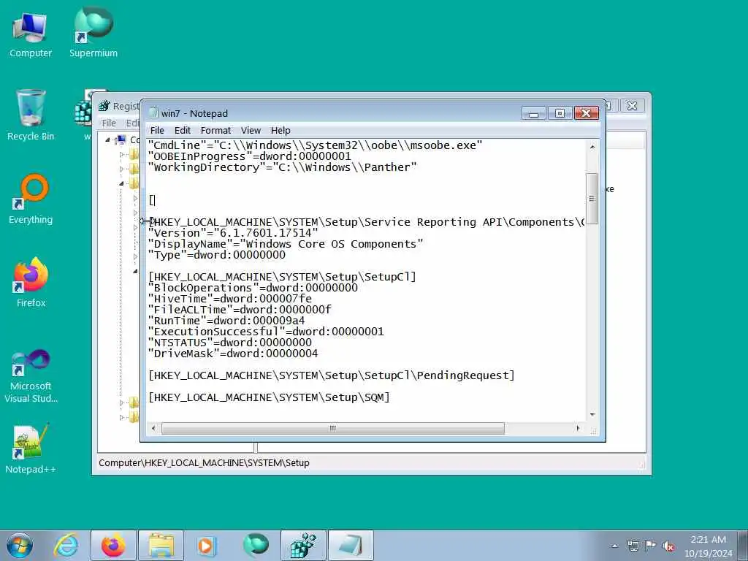
Task: Open the Computer desktop icon
Action: 30,35
